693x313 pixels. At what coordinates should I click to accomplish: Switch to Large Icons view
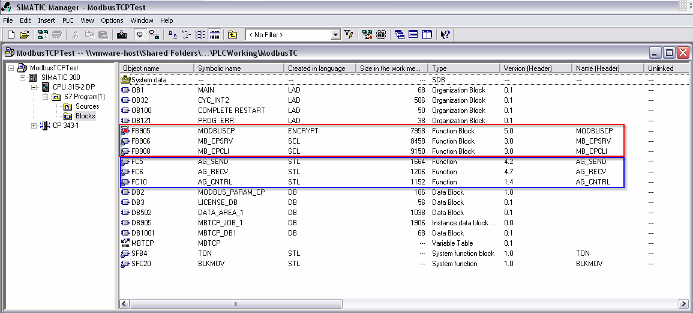tap(172, 35)
